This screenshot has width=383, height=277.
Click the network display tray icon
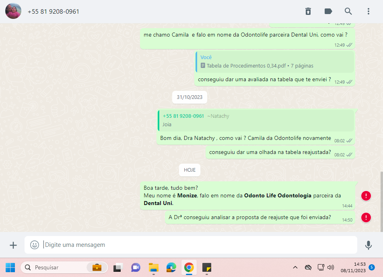pos(321,267)
